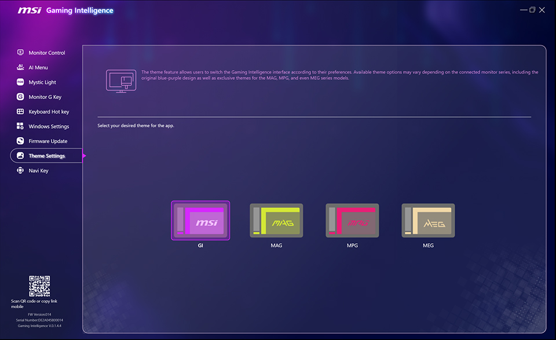Open Theme Settings from the sidebar menu
Screen dimensions: 556x340
pos(46,155)
